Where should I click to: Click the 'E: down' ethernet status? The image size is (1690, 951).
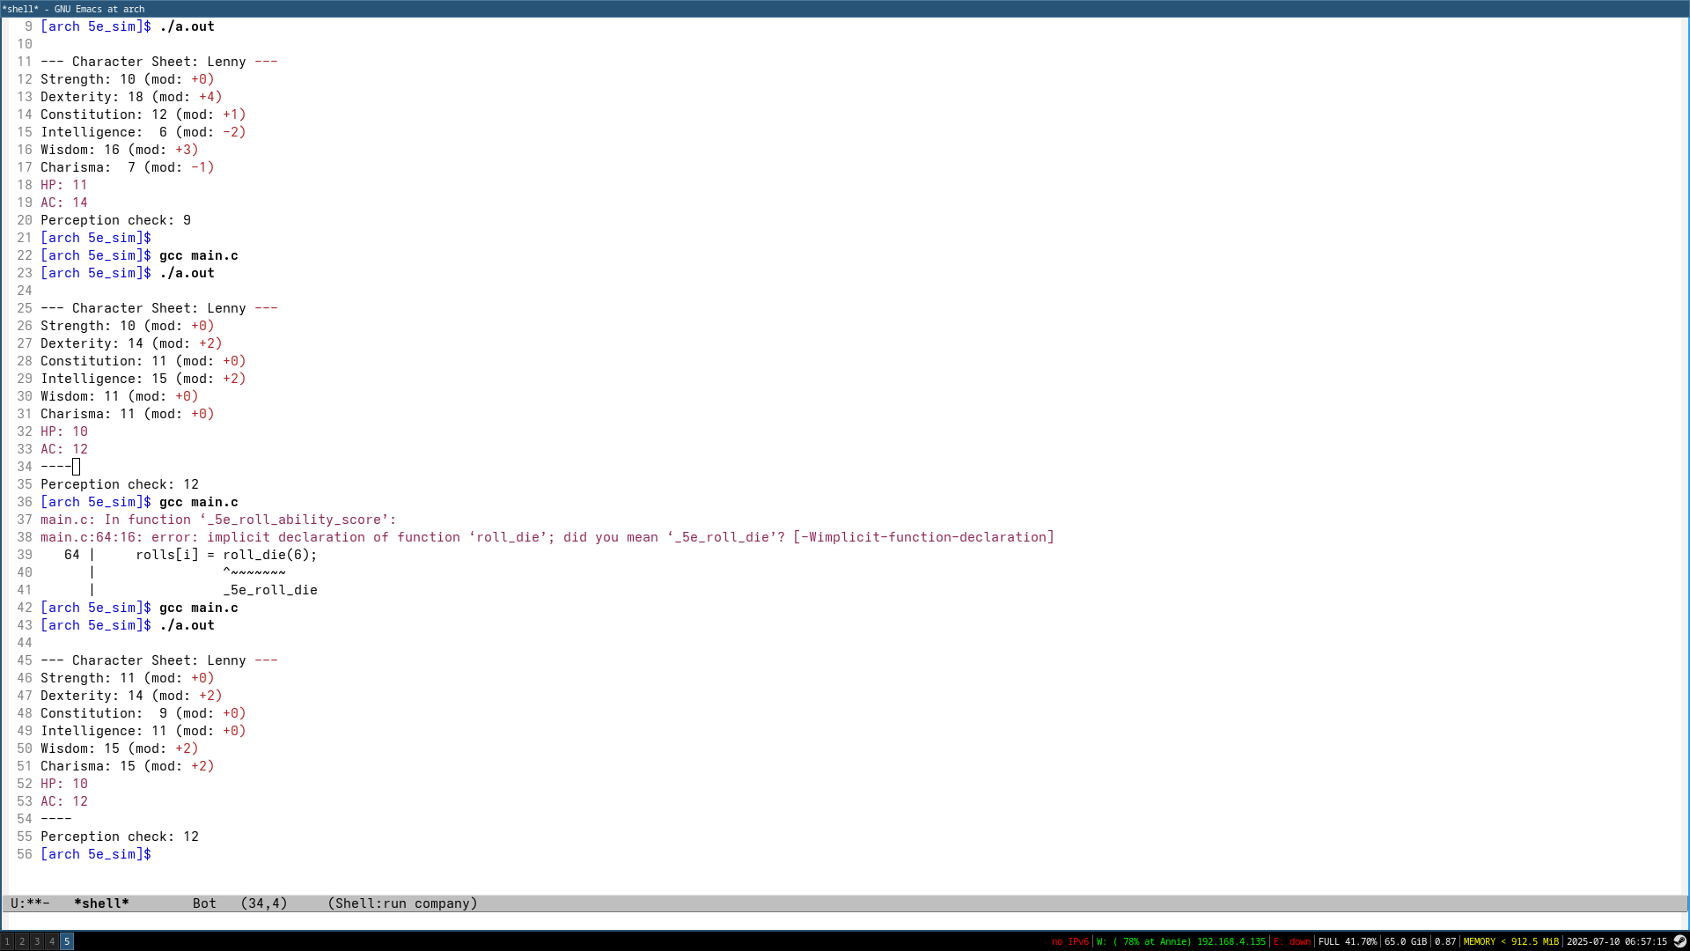(1292, 942)
